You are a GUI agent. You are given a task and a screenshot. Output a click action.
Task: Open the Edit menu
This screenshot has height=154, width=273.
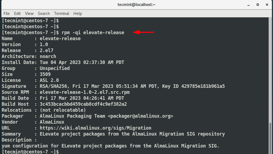17,14
